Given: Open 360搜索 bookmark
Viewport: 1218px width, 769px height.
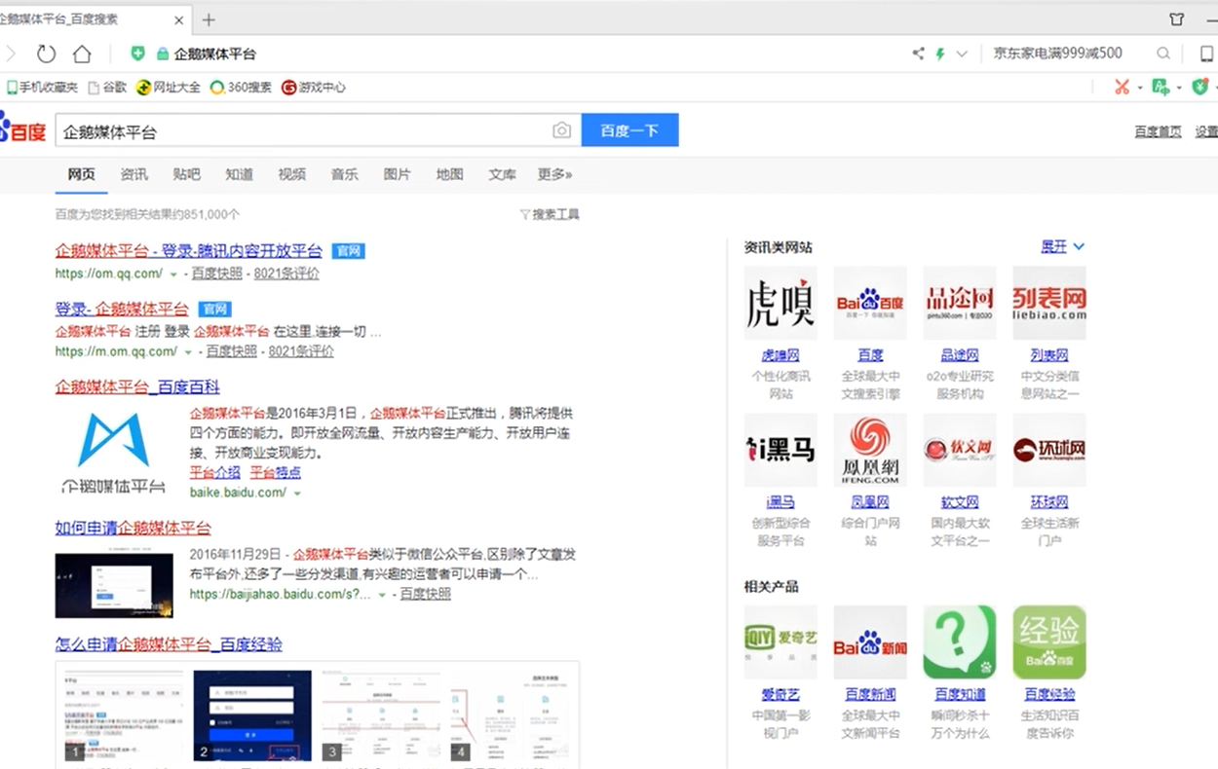Looking at the screenshot, I should coord(241,87).
